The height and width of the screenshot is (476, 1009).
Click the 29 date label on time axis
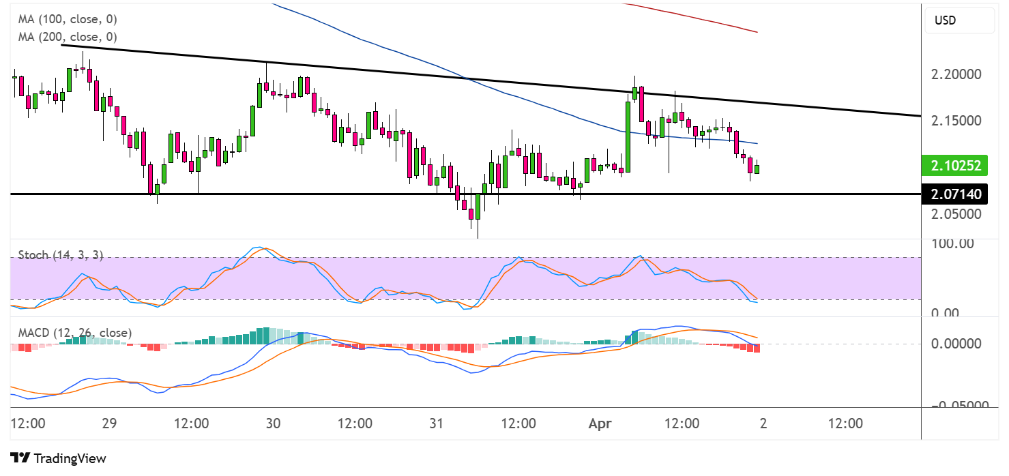109,423
